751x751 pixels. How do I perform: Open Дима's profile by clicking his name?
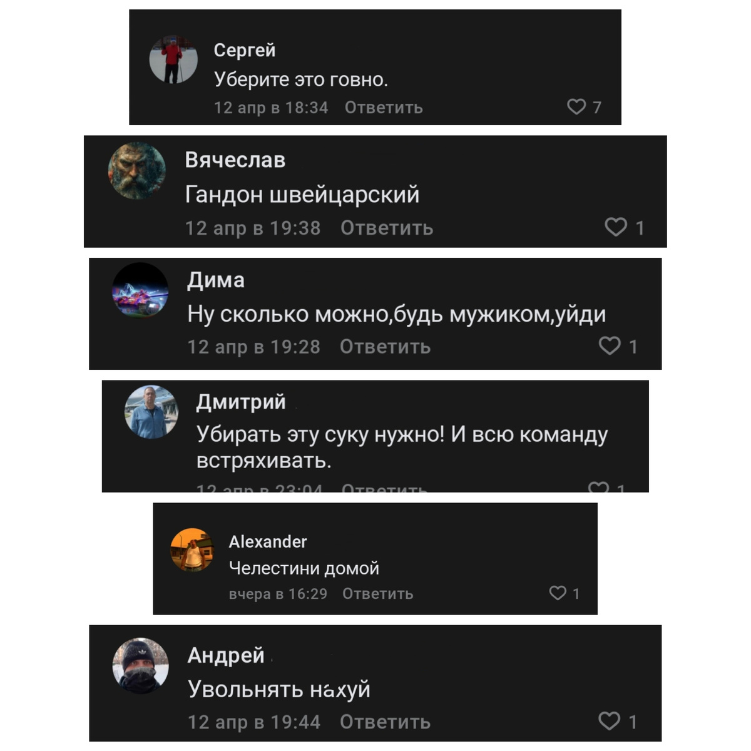pyautogui.click(x=216, y=280)
